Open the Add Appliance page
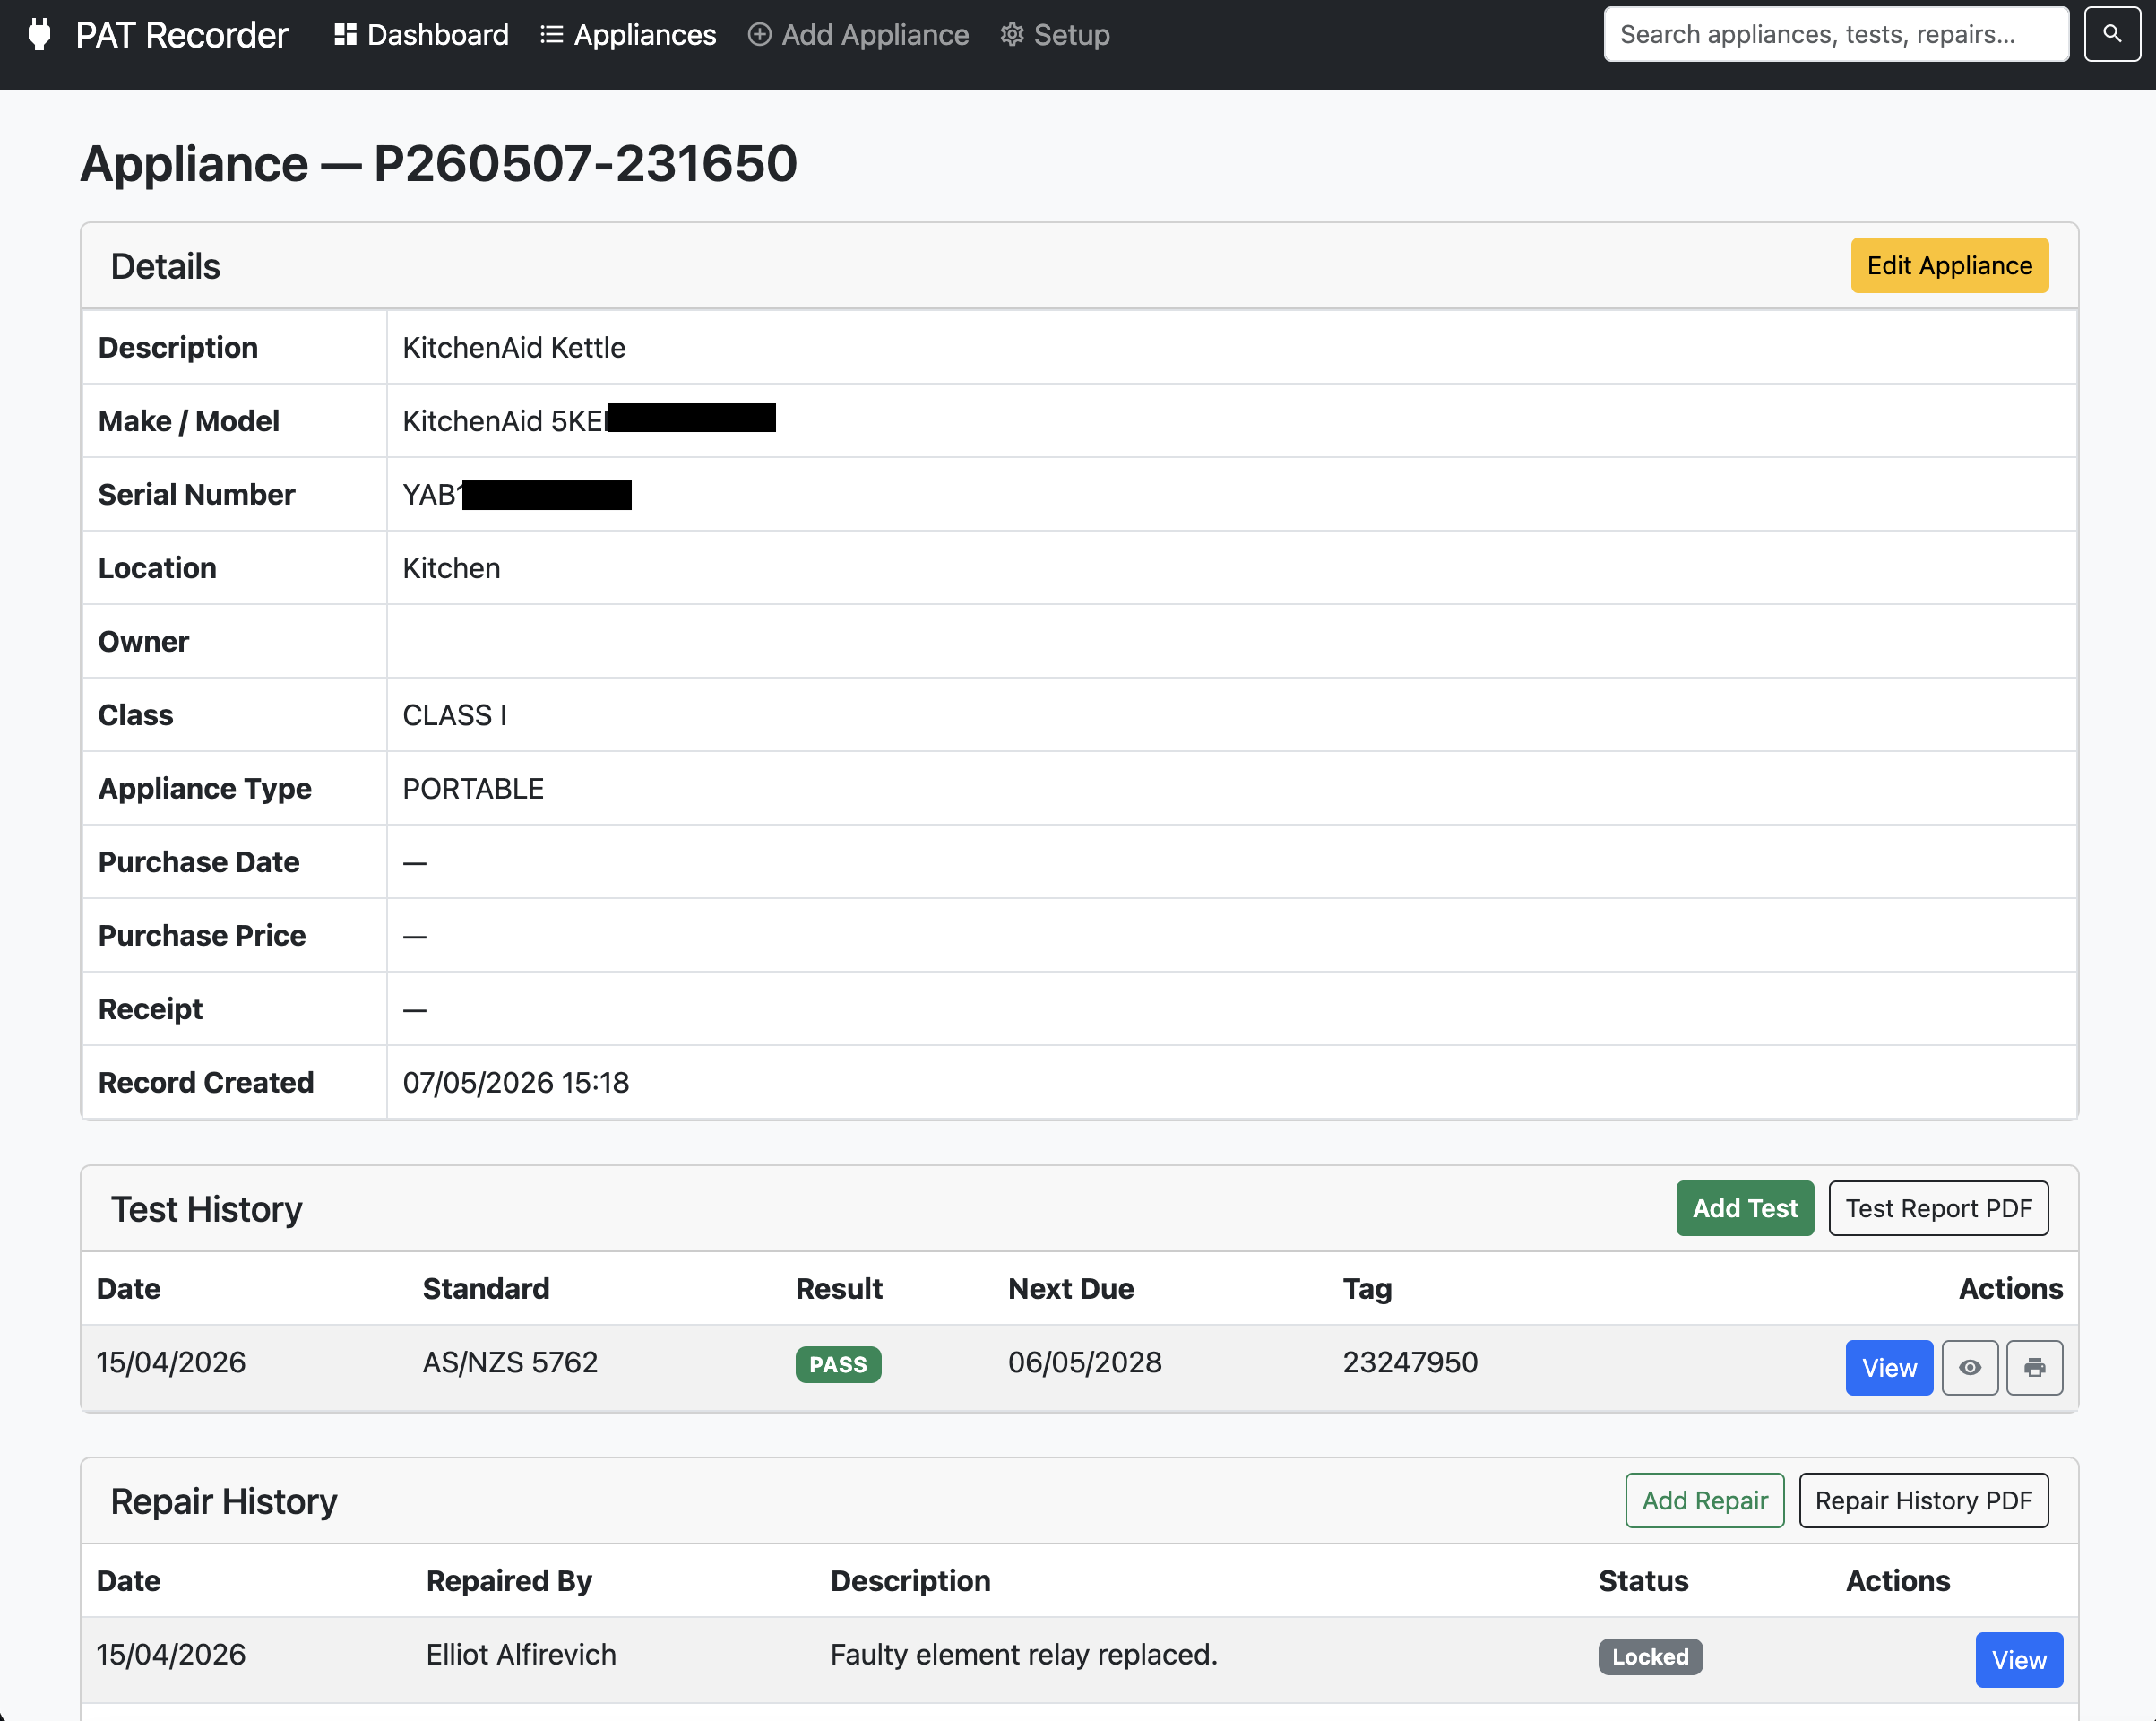This screenshot has height=1721, width=2156. [858, 34]
